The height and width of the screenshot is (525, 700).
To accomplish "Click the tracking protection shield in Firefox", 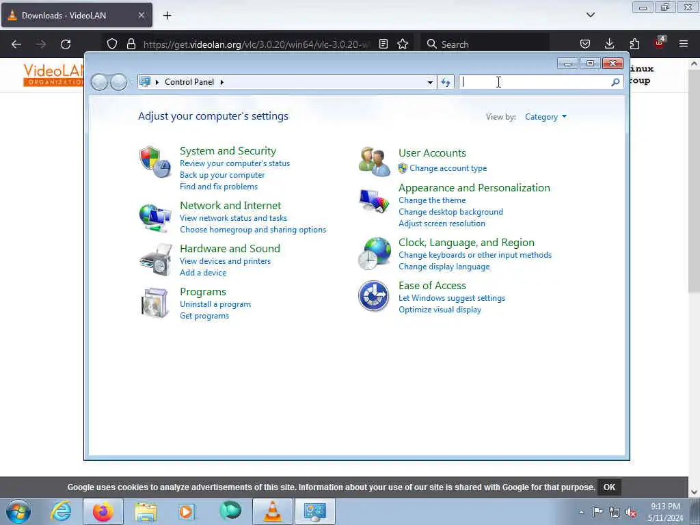I will tap(112, 44).
